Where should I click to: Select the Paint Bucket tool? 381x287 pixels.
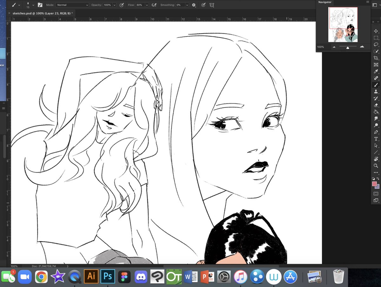[376, 112]
